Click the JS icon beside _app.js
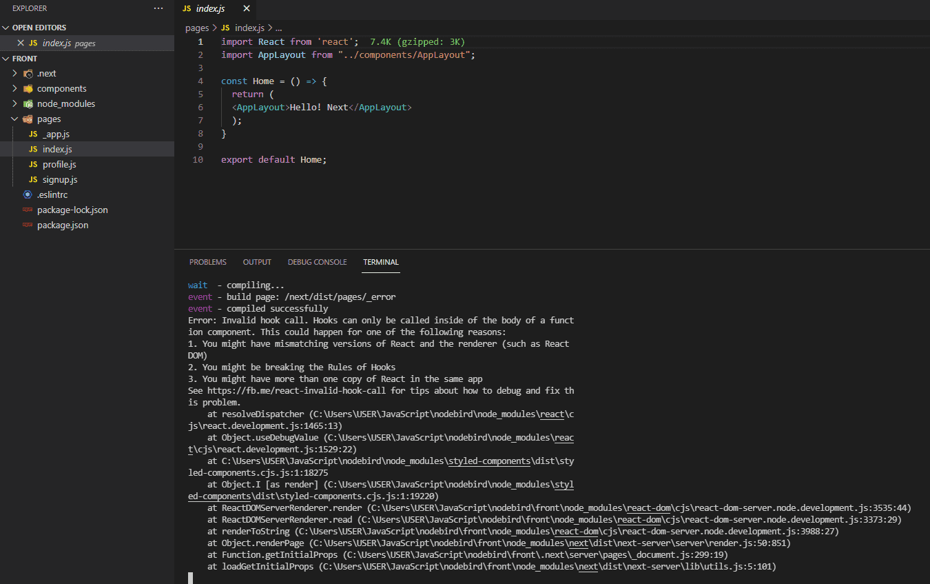930x584 pixels. coord(33,134)
